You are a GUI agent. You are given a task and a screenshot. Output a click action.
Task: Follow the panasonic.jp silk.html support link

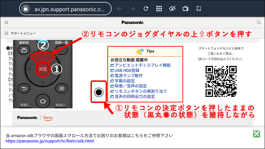click(50, 141)
